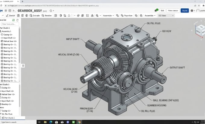
Task: Open the user profile avatar
Action: [198, 11]
